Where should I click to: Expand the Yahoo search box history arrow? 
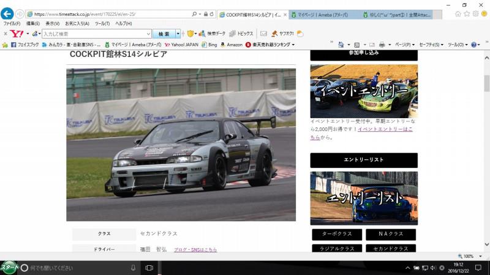pyautogui.click(x=148, y=34)
